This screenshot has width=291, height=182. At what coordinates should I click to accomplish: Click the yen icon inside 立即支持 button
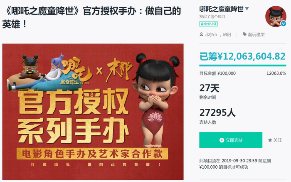(x=222, y=140)
